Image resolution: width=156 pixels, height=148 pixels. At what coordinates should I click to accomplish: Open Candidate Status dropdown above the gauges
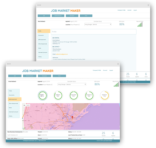coord(72,84)
